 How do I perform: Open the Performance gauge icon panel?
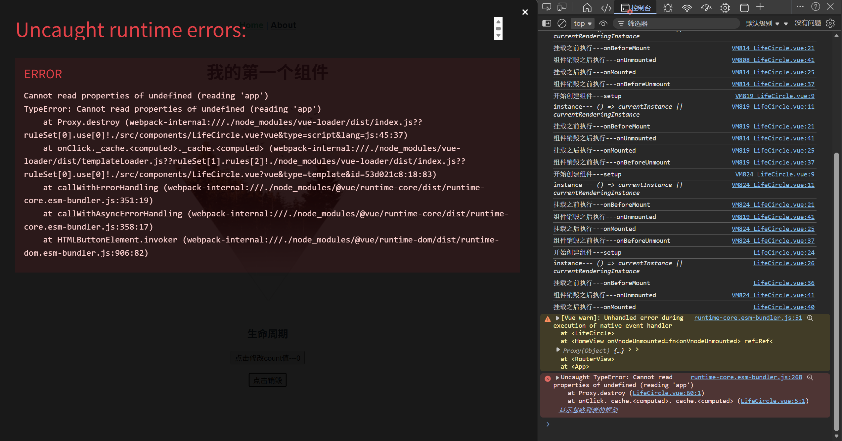pyautogui.click(x=706, y=8)
